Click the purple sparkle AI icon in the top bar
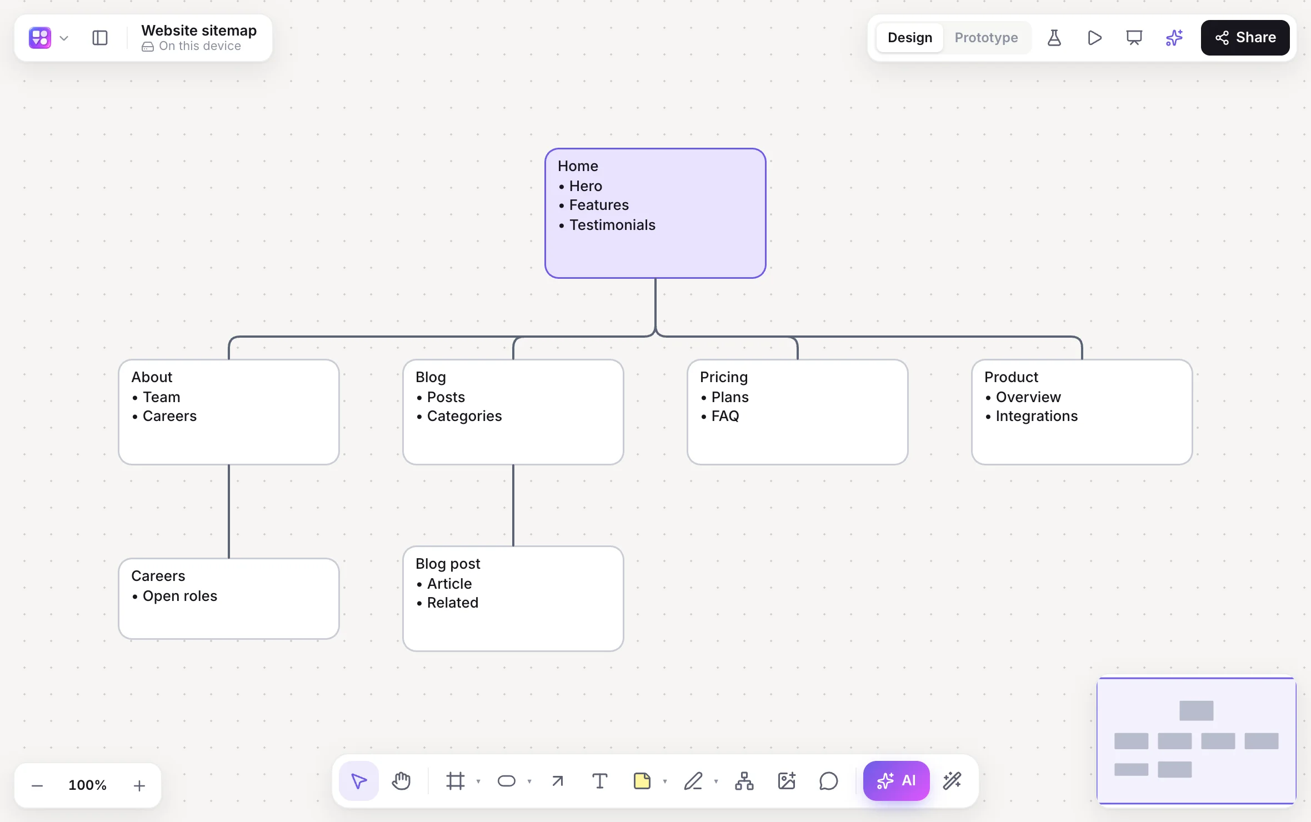 [1174, 38]
